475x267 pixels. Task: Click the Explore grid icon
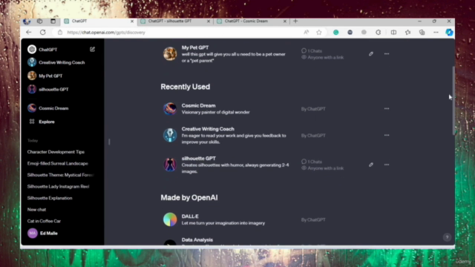click(32, 122)
